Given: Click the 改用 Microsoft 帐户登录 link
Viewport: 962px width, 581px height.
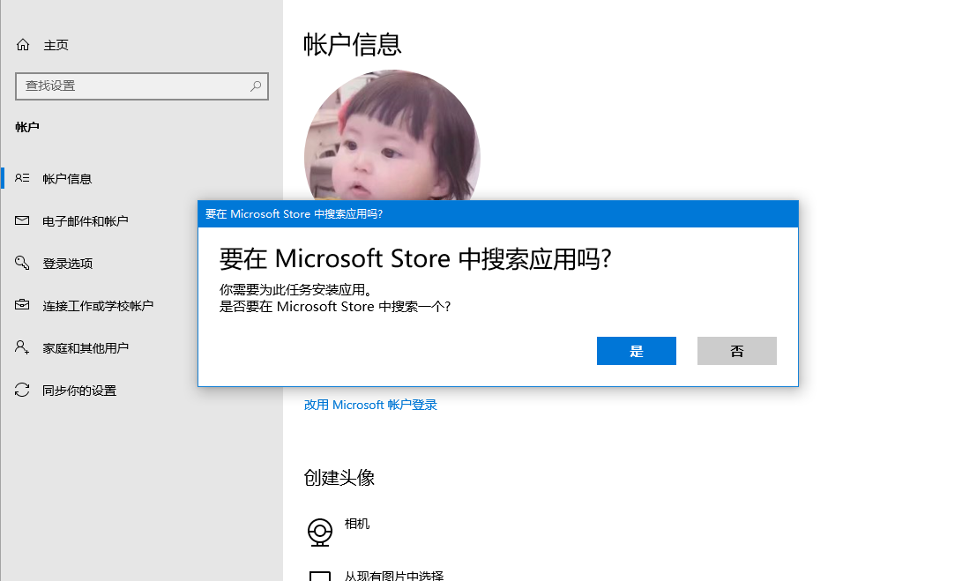Looking at the screenshot, I should (370, 405).
